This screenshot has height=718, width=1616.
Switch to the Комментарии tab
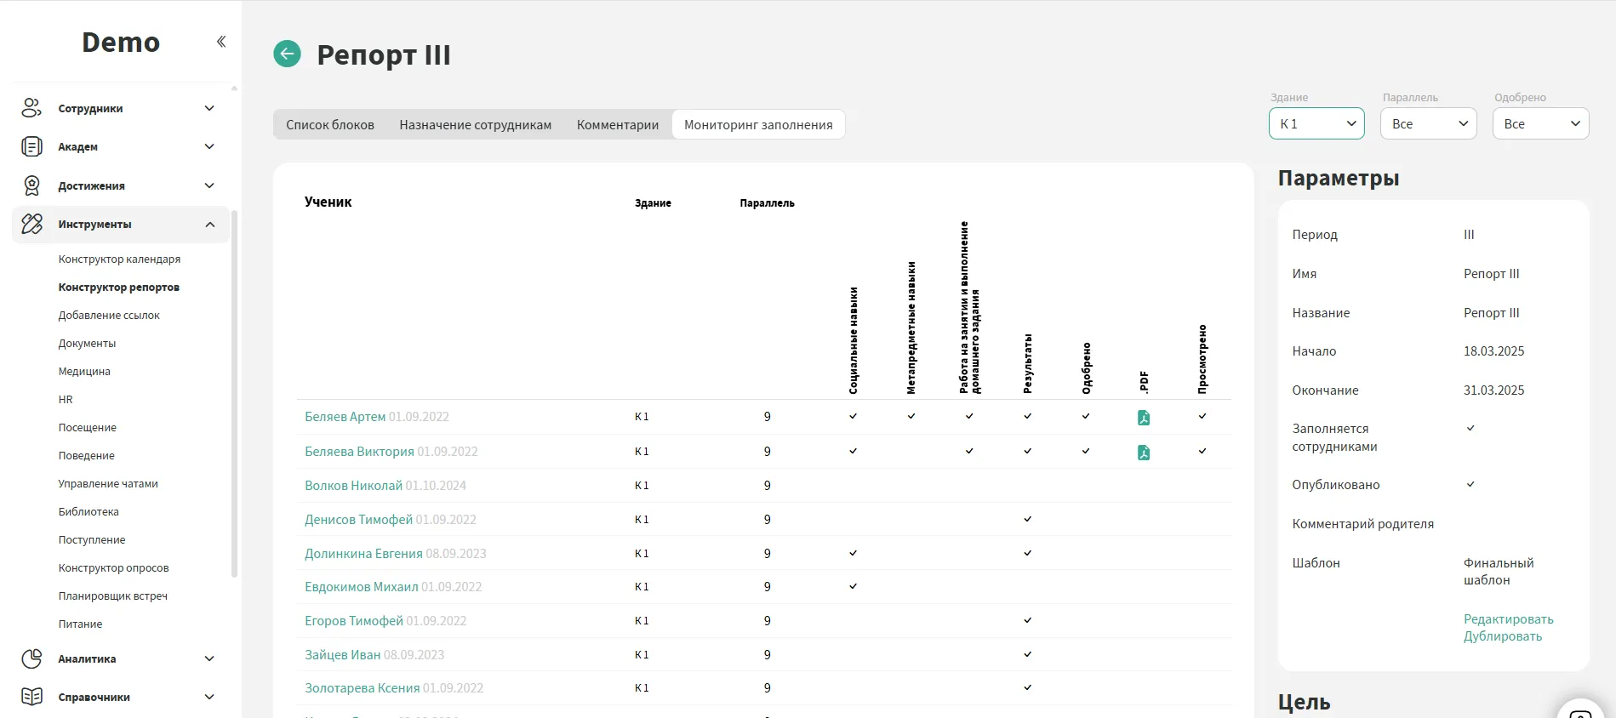[617, 125]
